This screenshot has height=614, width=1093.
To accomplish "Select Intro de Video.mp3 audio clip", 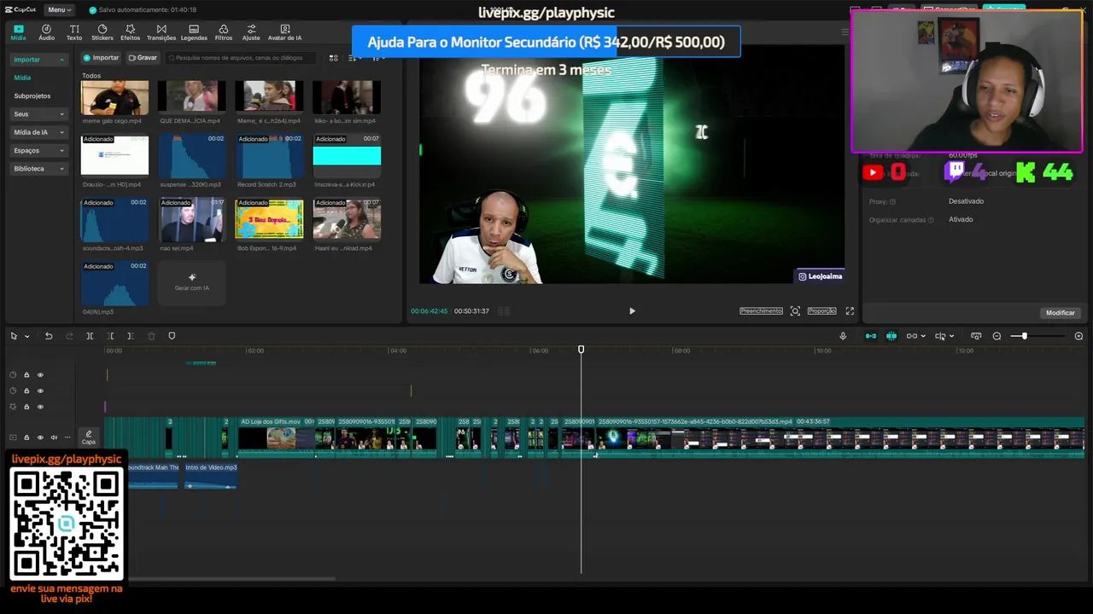I will 210,477.
